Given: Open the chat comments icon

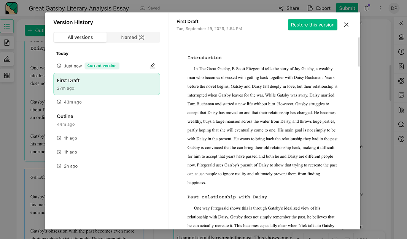Looking at the screenshot, I should [401, 124].
